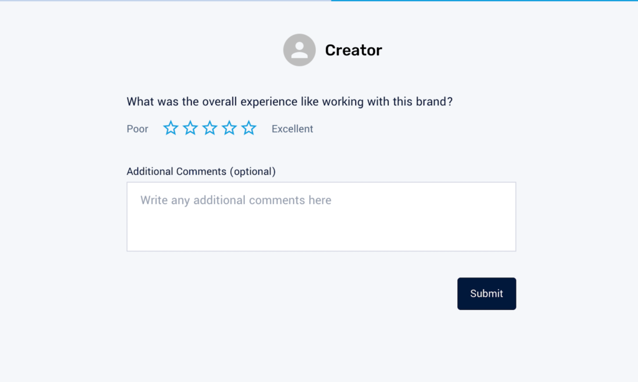Click the person silhouette inside the avatar

299,50
